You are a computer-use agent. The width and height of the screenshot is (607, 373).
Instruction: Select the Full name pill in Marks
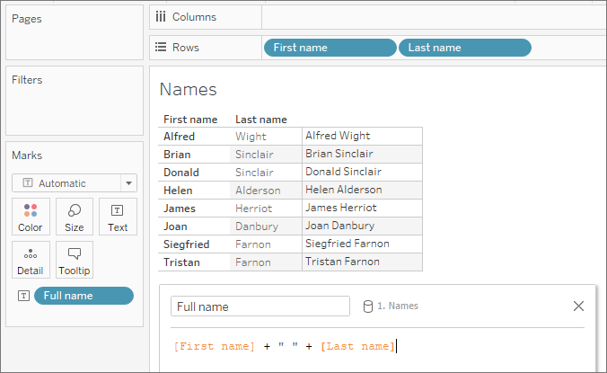coord(84,296)
